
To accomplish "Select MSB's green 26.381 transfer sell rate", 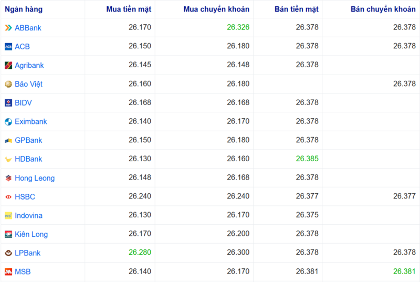I will [404, 271].
